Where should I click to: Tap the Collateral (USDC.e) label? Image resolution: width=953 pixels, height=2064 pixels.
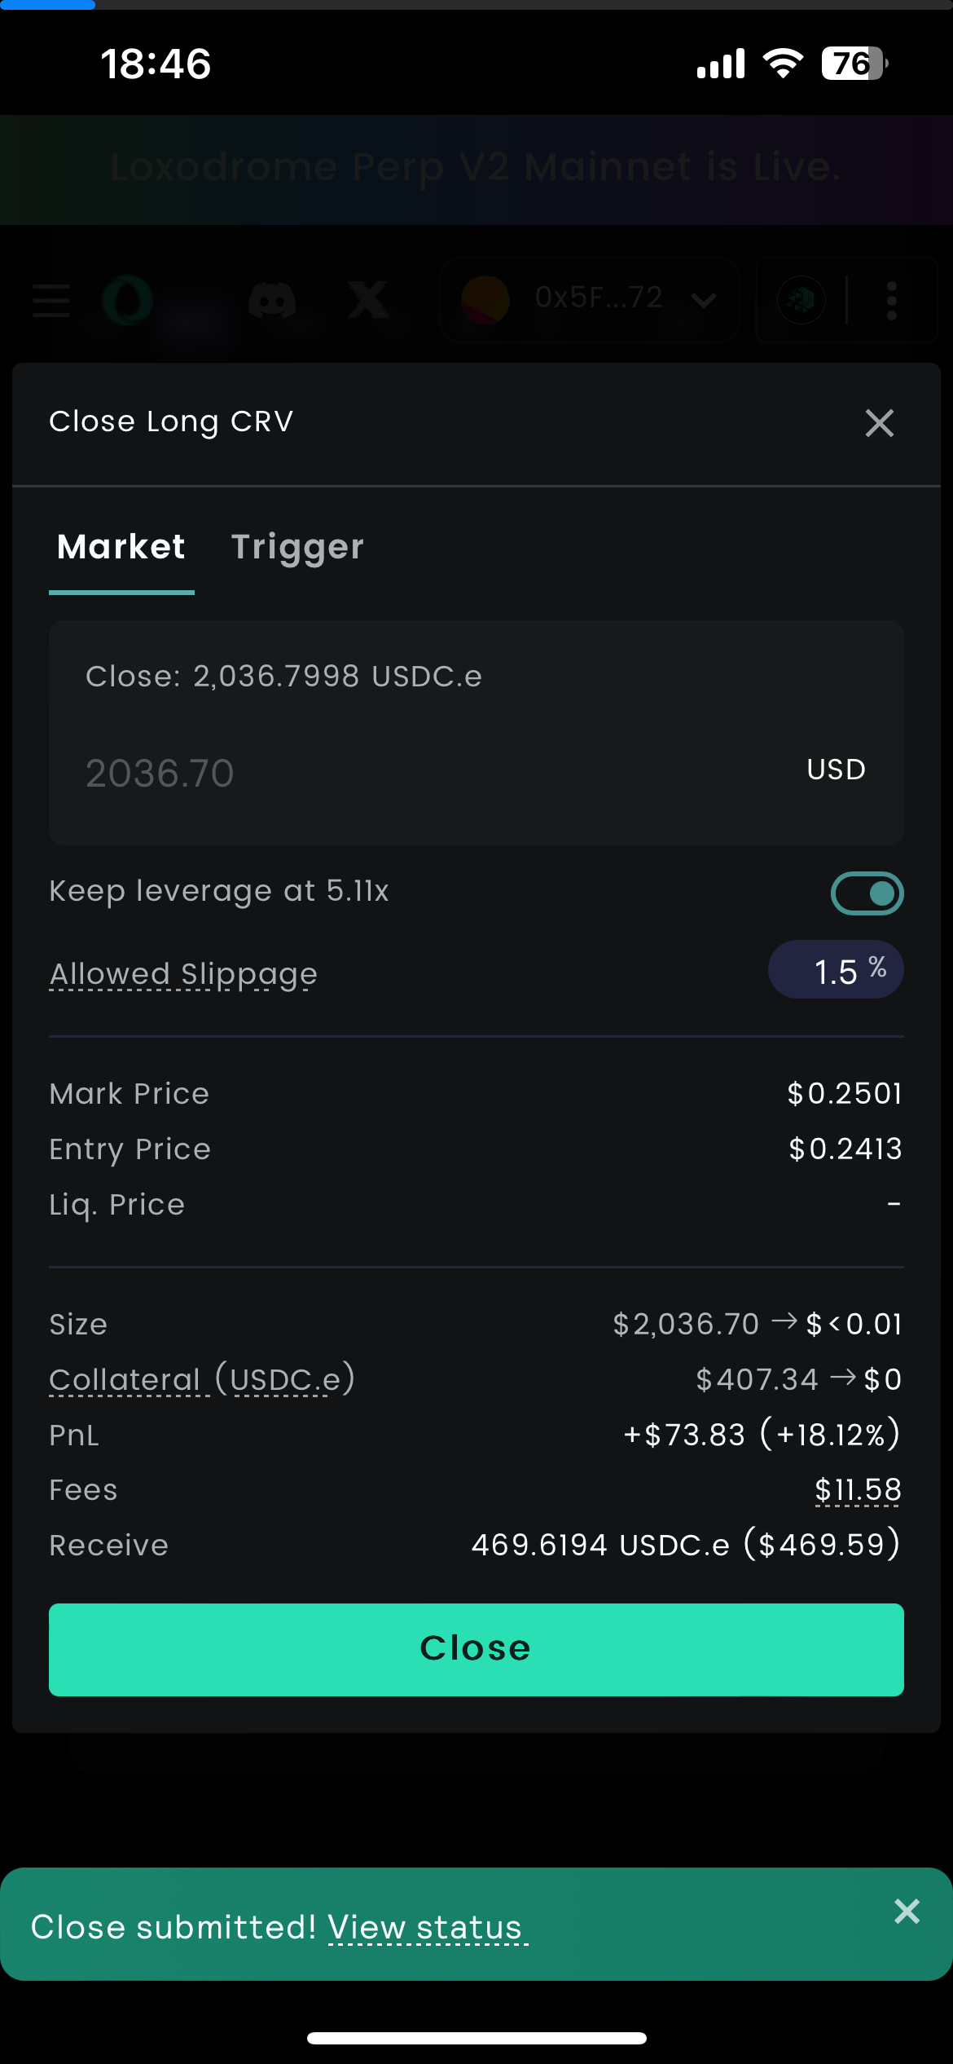click(202, 1379)
